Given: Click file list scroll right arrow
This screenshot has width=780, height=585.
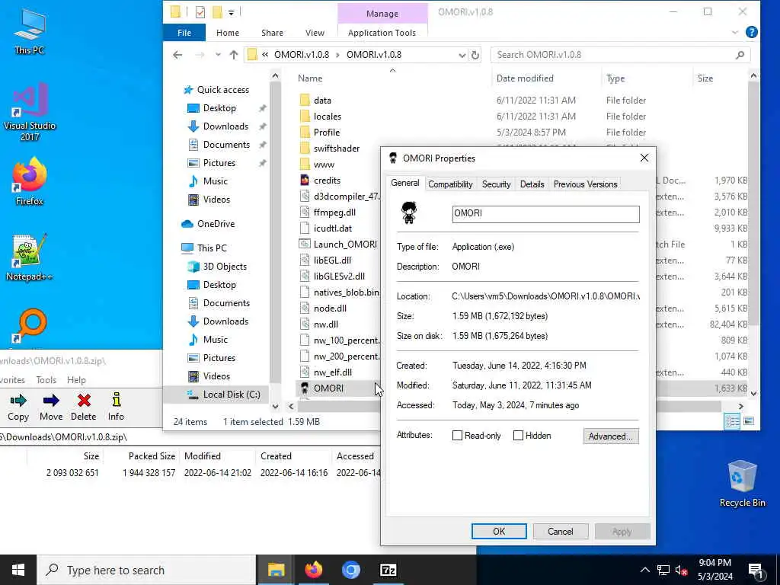Looking at the screenshot, I should point(740,406).
